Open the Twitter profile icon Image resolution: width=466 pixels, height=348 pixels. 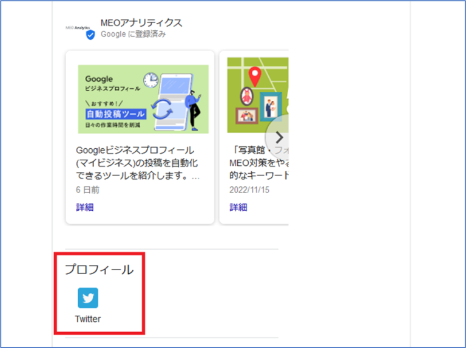coord(88,298)
